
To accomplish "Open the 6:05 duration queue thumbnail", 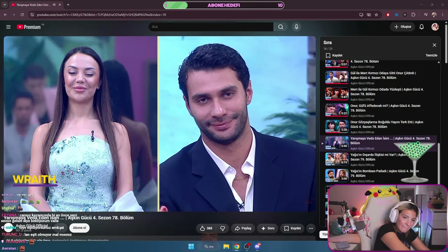I will click(x=337, y=78).
